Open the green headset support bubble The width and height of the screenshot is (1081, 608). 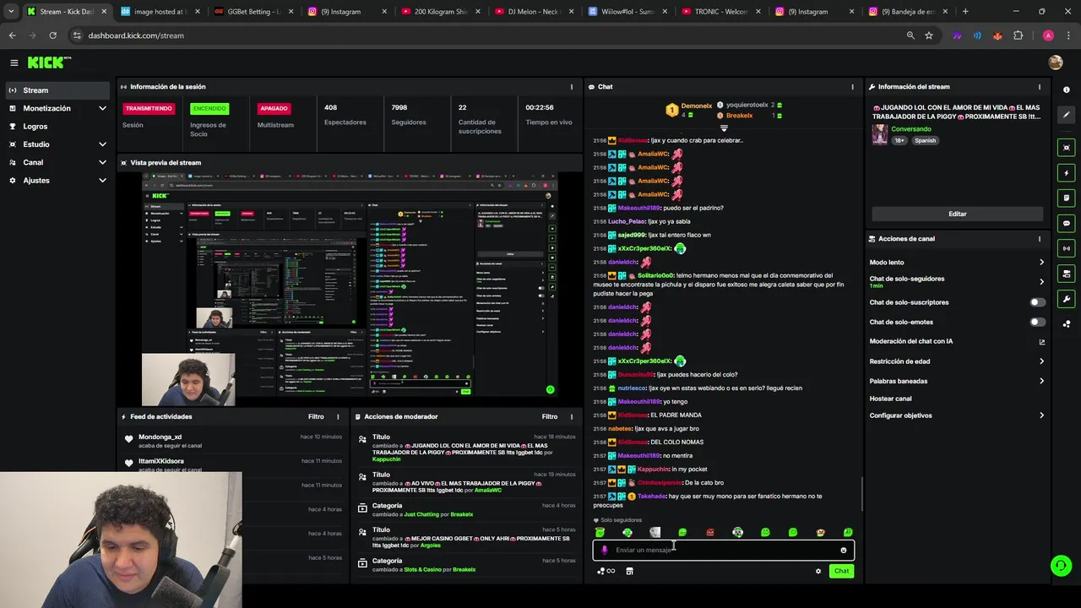pos(1061,565)
